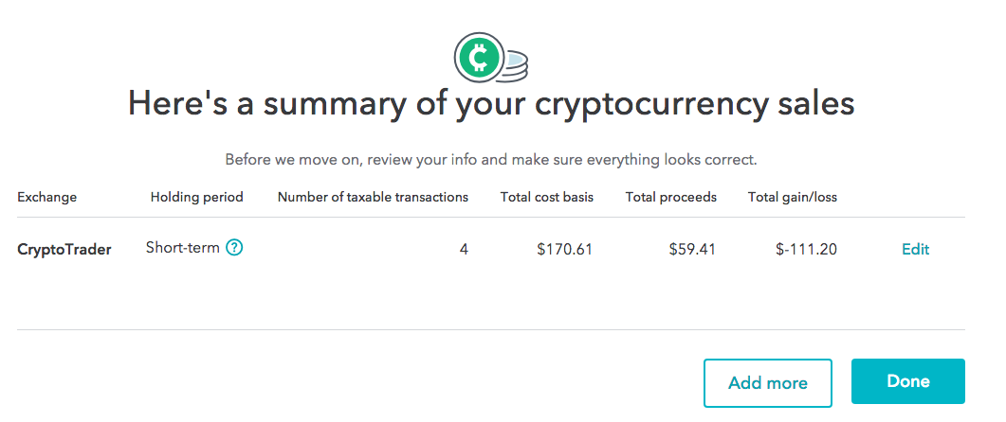Click the Edit link for CryptoTrader
The height and width of the screenshot is (422, 1006).
(x=915, y=250)
